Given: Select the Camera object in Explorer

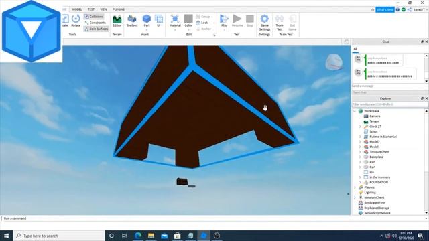Looking at the screenshot, I should pyautogui.click(x=375, y=116).
